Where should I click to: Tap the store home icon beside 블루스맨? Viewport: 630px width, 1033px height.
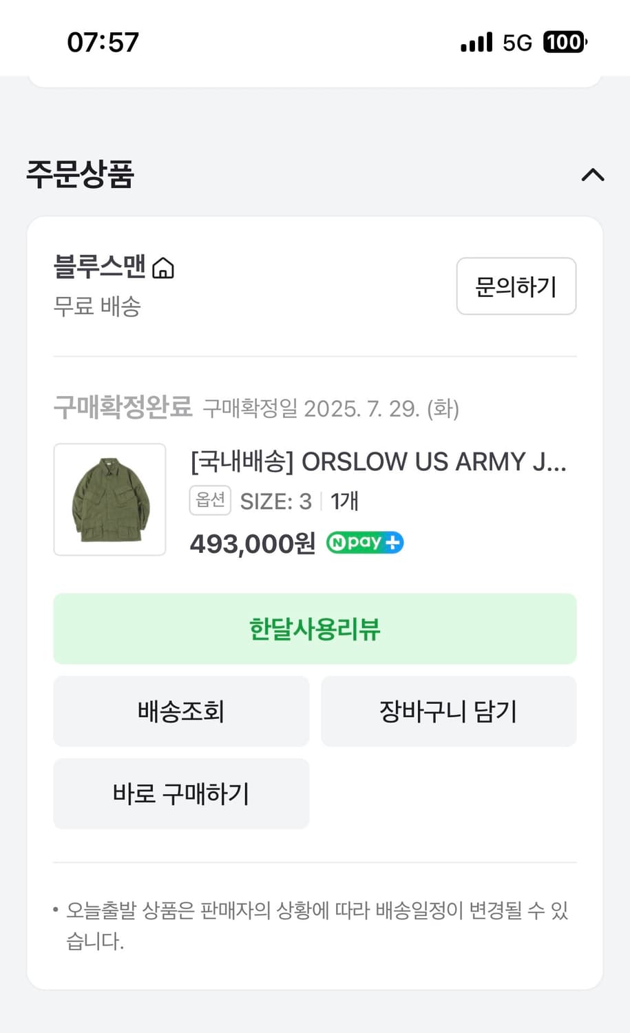point(163,267)
